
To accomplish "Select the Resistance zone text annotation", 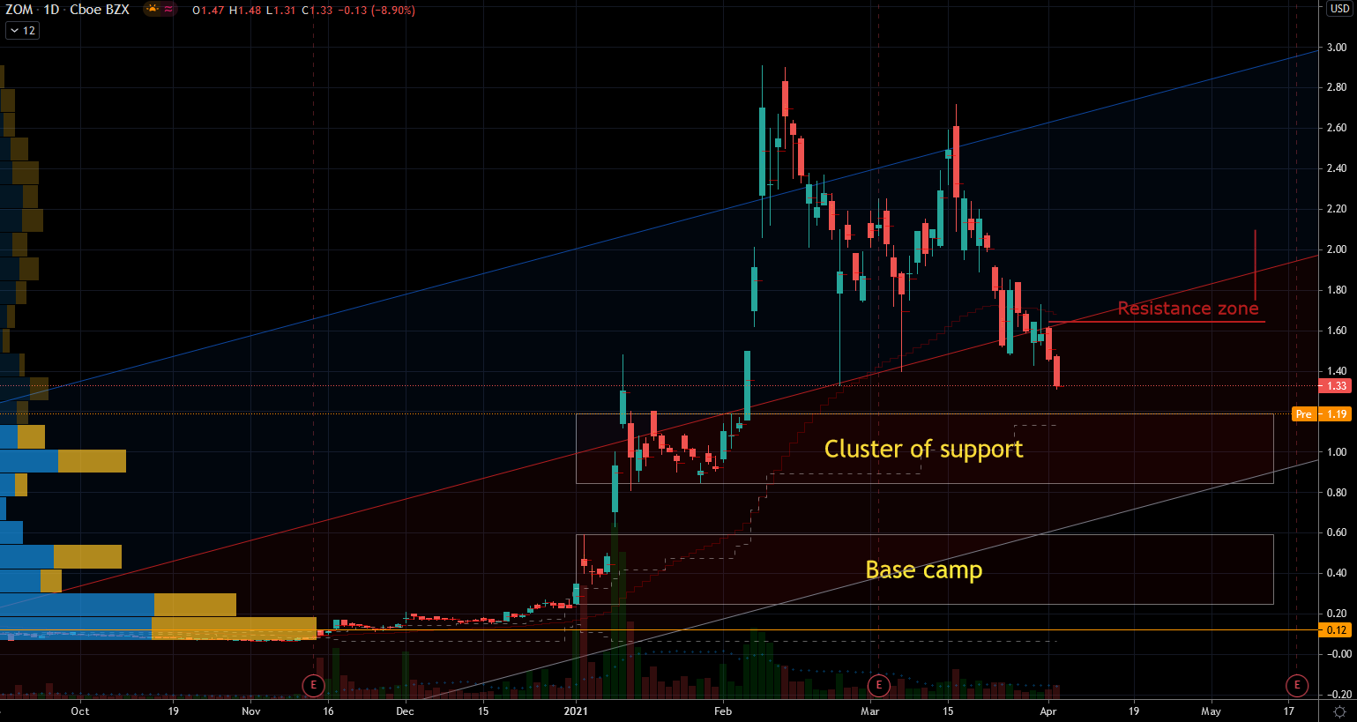I will coord(1188,309).
